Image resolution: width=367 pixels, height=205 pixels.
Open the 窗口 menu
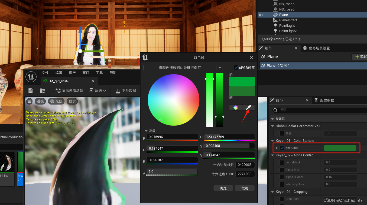pos(86,73)
